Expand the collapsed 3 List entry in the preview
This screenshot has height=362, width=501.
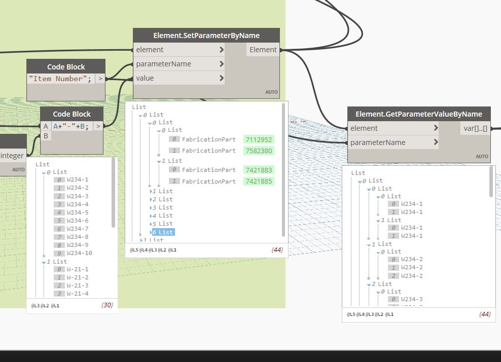[x=150, y=207]
